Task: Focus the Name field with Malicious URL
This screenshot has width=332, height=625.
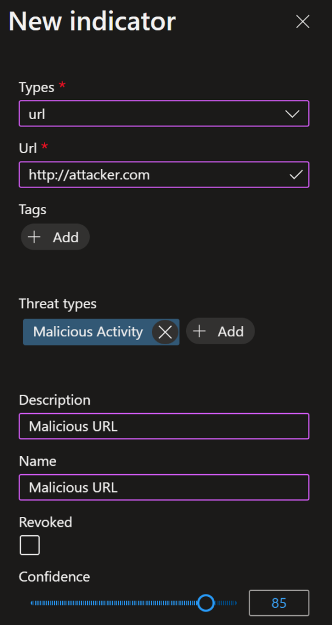Action: (164, 488)
